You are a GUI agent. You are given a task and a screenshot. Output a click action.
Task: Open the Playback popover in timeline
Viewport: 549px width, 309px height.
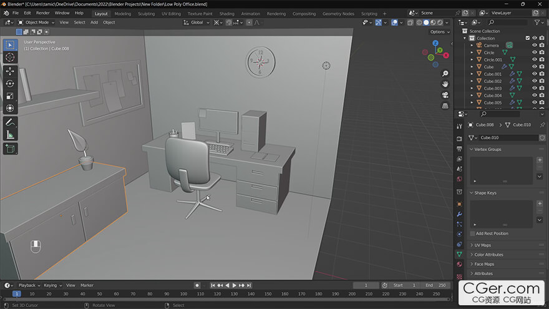(x=29, y=285)
